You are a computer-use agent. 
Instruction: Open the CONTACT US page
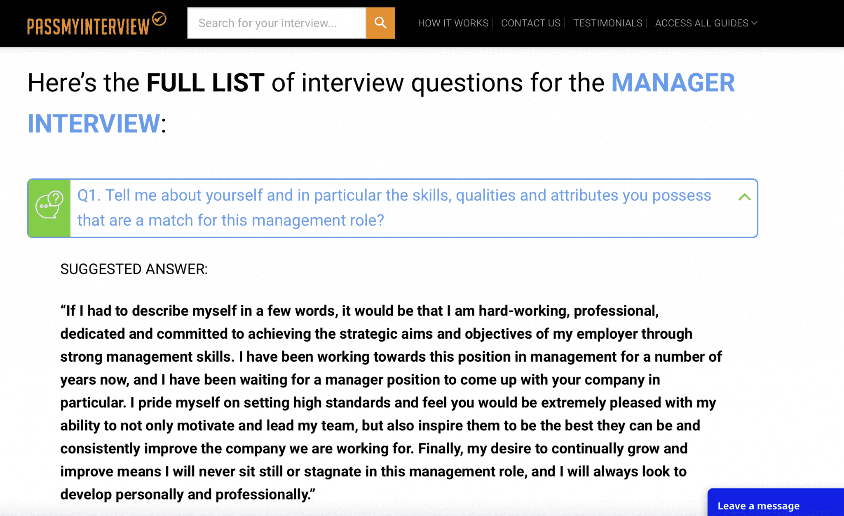pyautogui.click(x=530, y=23)
